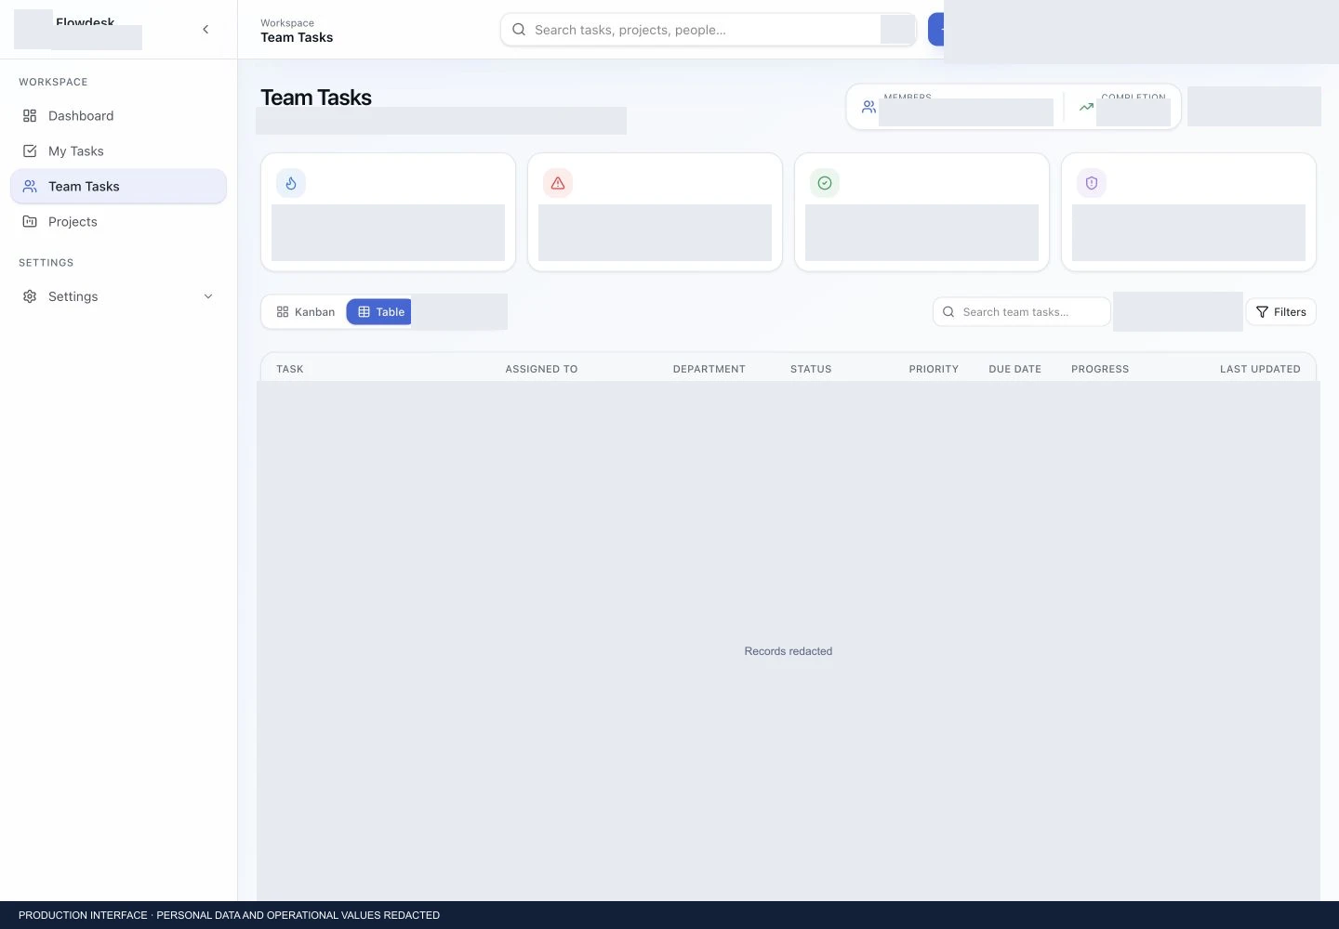Image resolution: width=1339 pixels, height=929 pixels.
Task: Collapse the sidebar with the left chevron
Action: coord(205,30)
